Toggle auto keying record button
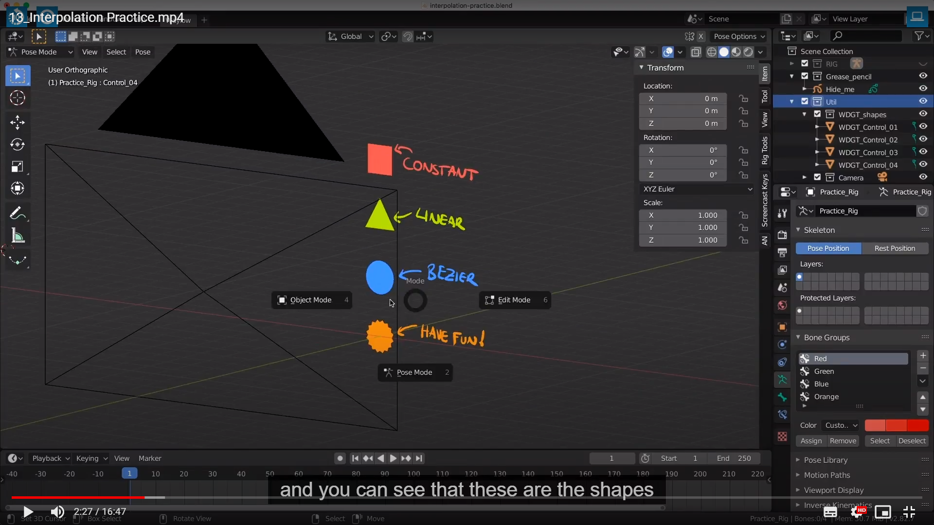Viewport: 934px width, 525px height. tap(340, 458)
